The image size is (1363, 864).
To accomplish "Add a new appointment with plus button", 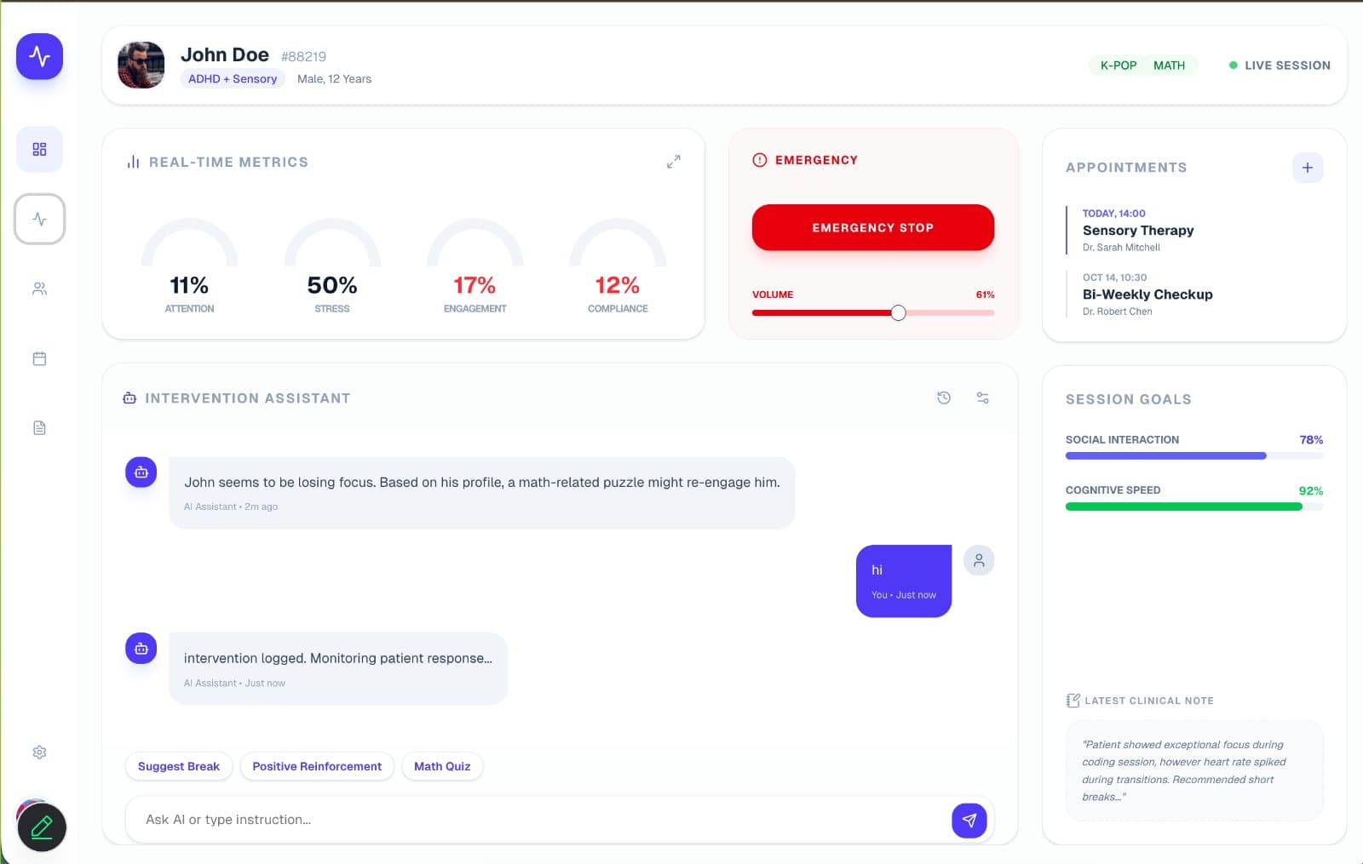I will point(1306,168).
